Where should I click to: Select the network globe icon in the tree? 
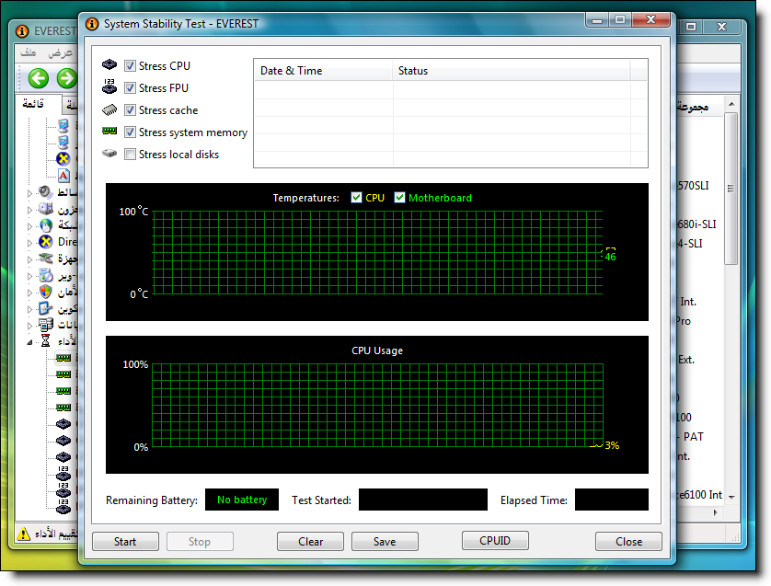tap(46, 225)
